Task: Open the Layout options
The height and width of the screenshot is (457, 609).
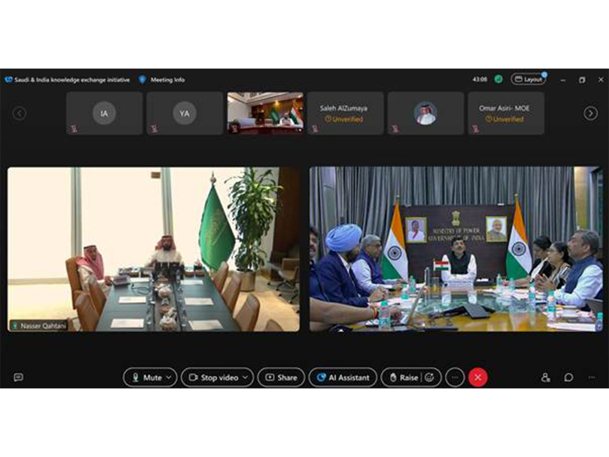Action: (x=528, y=79)
